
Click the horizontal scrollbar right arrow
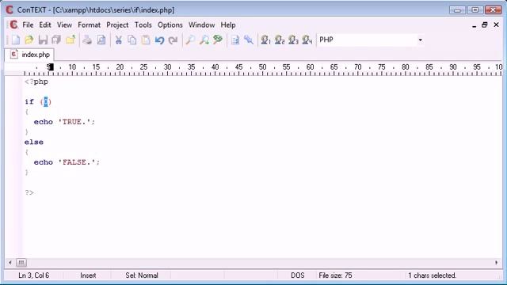click(497, 263)
